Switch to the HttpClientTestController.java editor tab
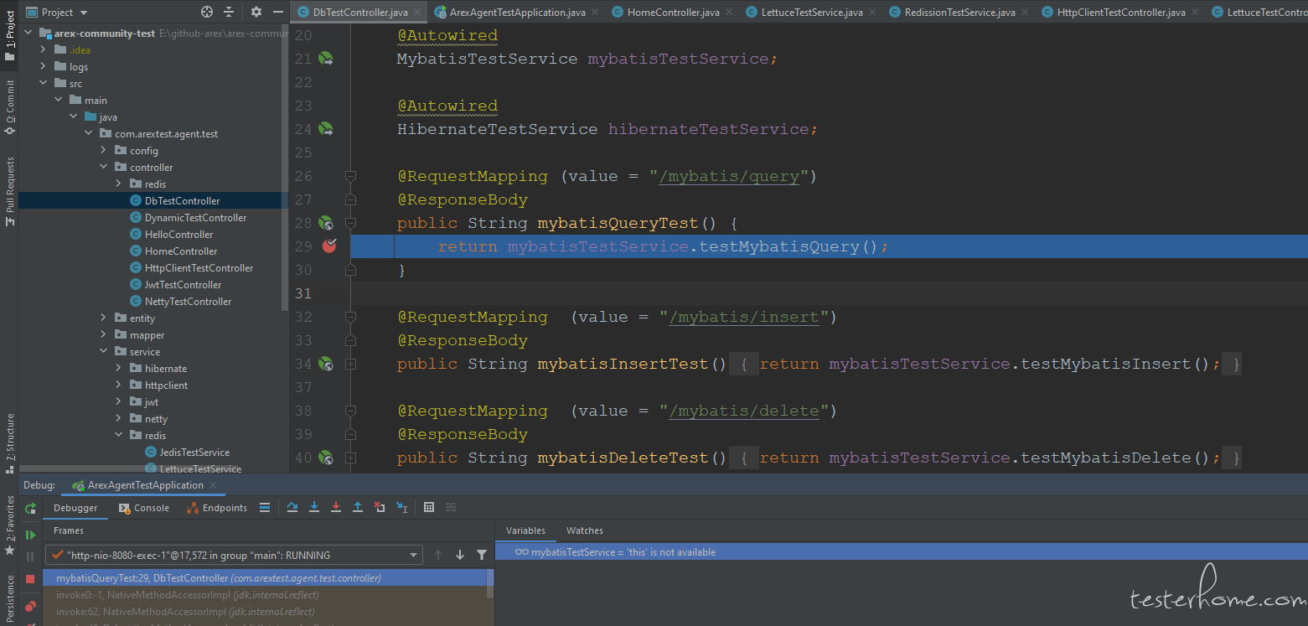The width and height of the screenshot is (1308, 626). pyautogui.click(x=1120, y=13)
